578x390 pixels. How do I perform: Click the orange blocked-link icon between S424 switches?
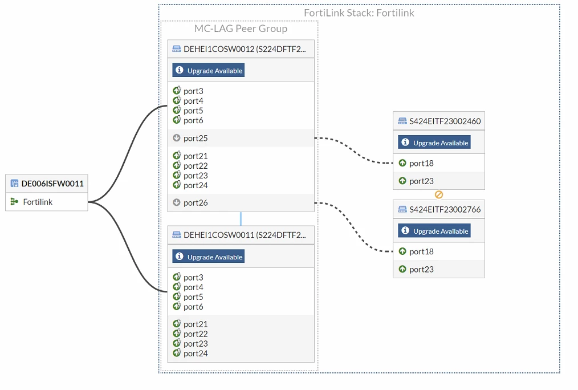439,194
